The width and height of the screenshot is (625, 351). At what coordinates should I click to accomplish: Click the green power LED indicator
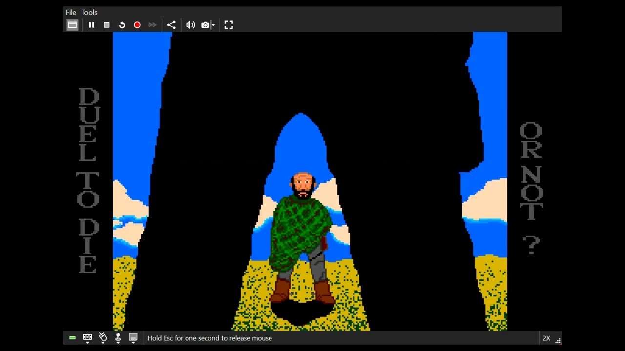72,338
